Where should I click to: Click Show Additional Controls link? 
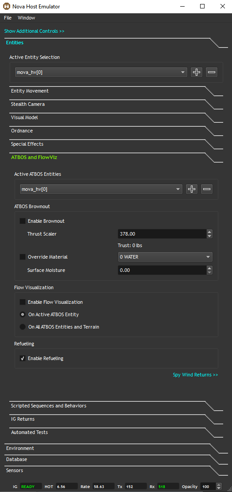click(x=34, y=31)
